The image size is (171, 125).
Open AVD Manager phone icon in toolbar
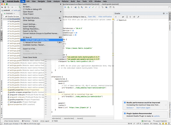(79, 7)
